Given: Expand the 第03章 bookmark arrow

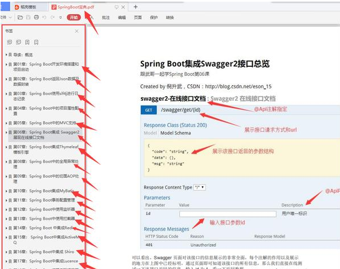Looking at the screenshot, I should [6, 93].
